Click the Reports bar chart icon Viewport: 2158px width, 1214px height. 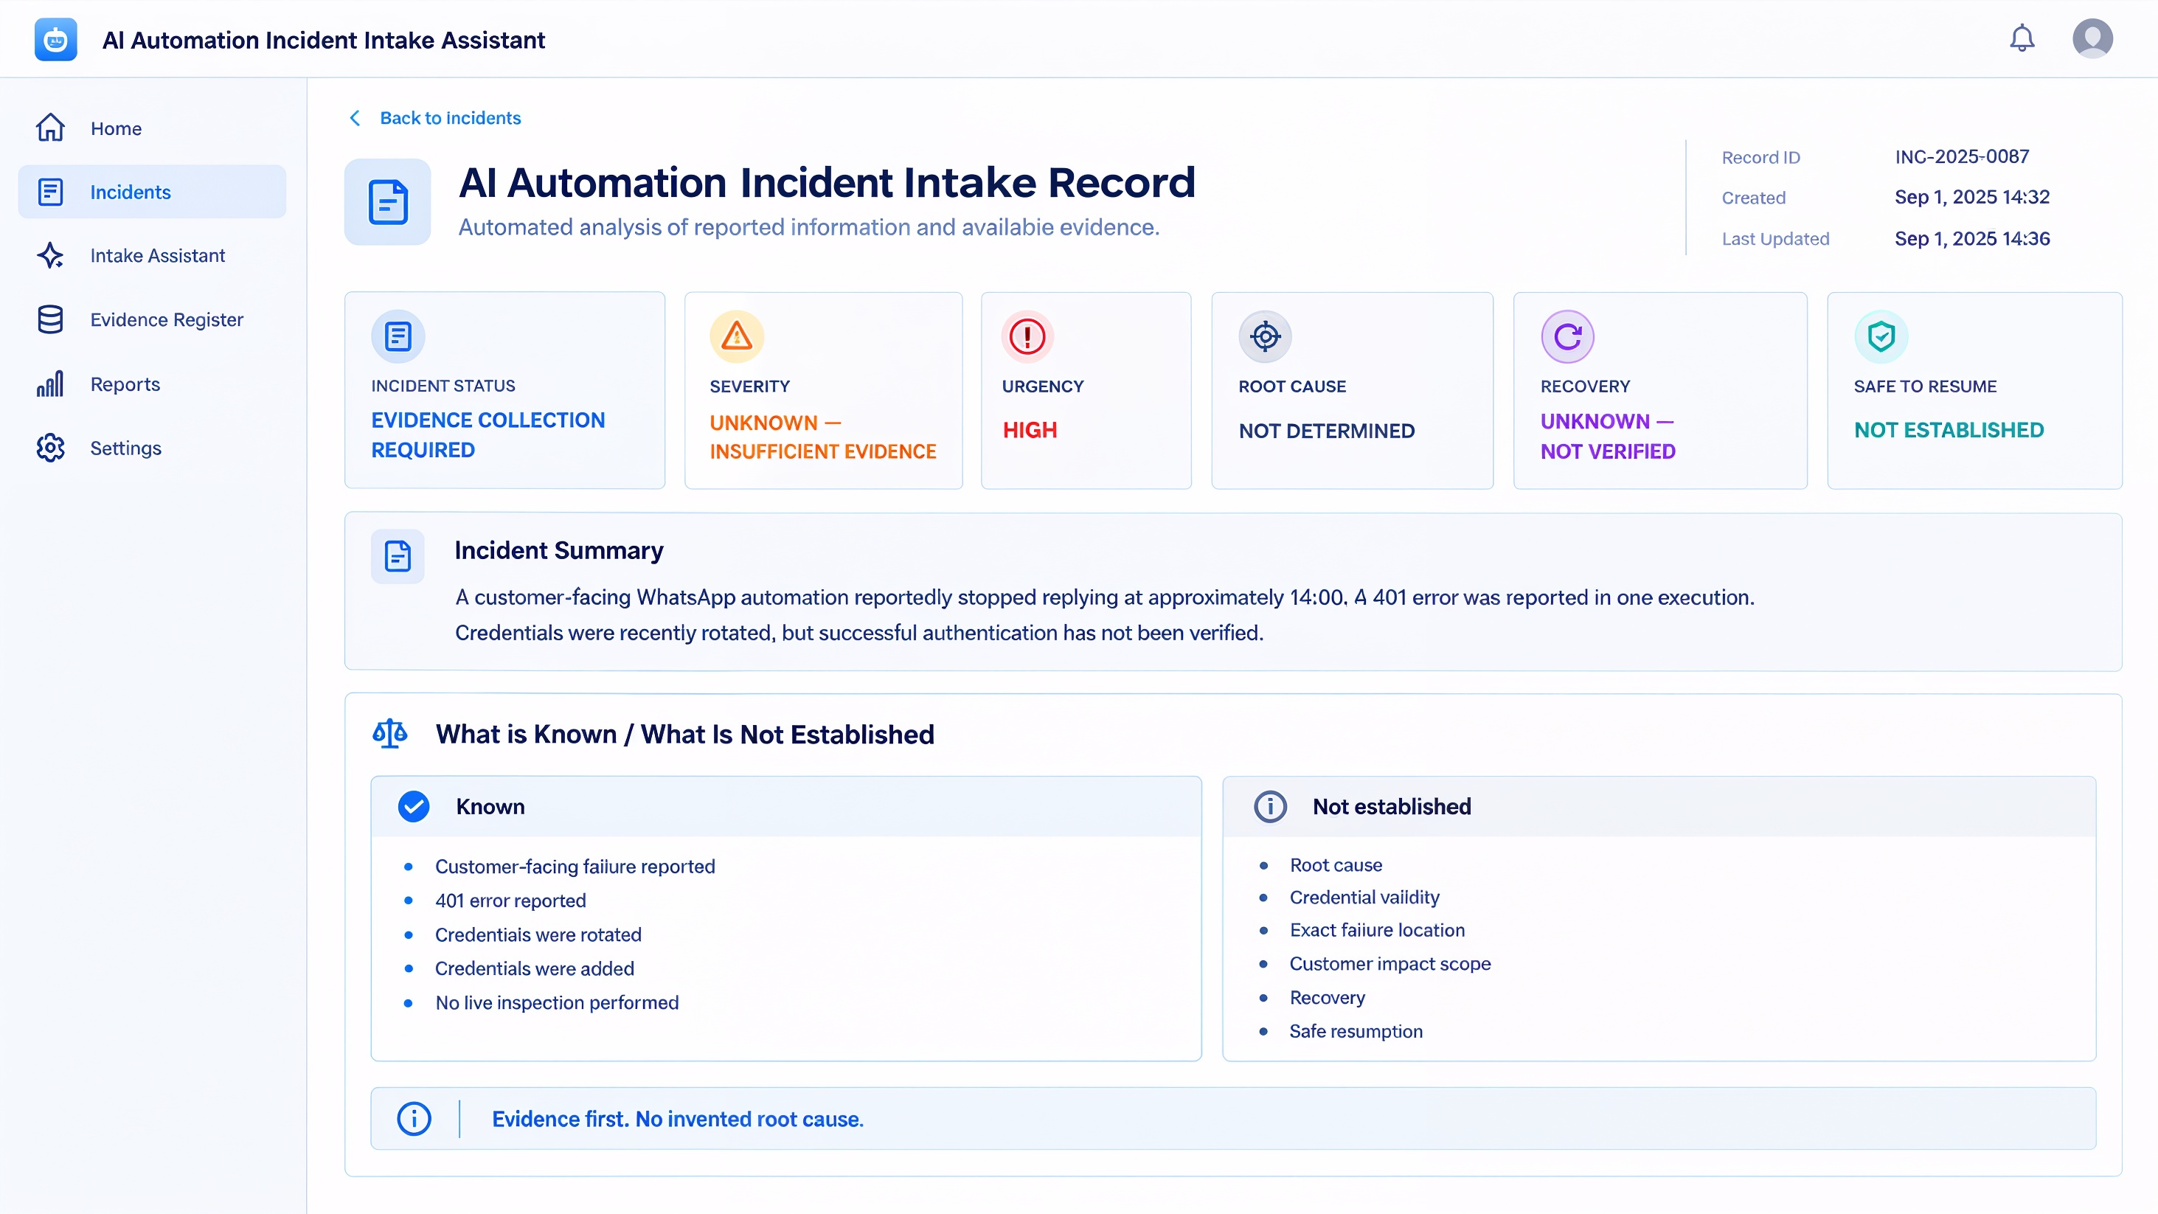(x=50, y=384)
